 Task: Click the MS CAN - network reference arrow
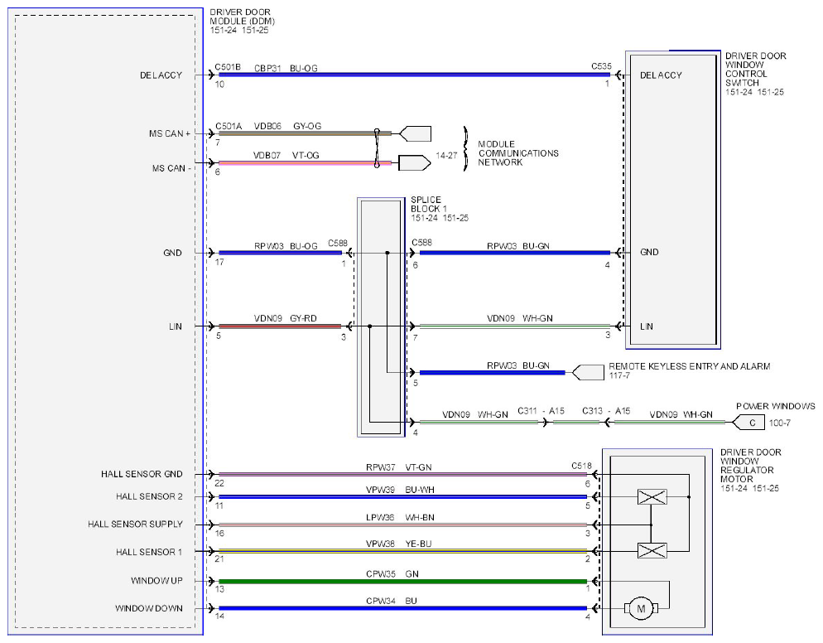point(415,163)
